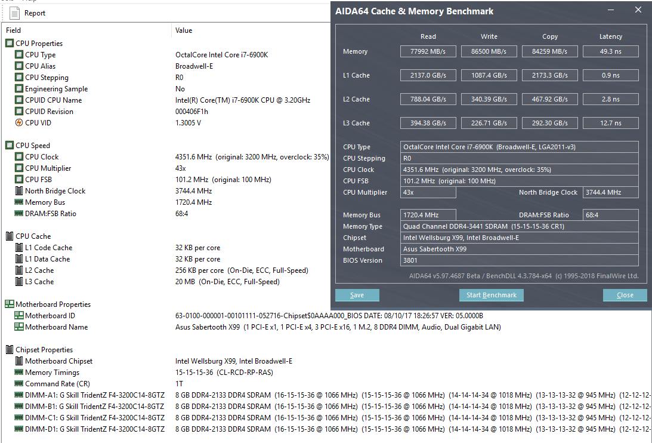Click the Memory Timings RAM icon
This screenshot has width=652, height=443.
18,372
